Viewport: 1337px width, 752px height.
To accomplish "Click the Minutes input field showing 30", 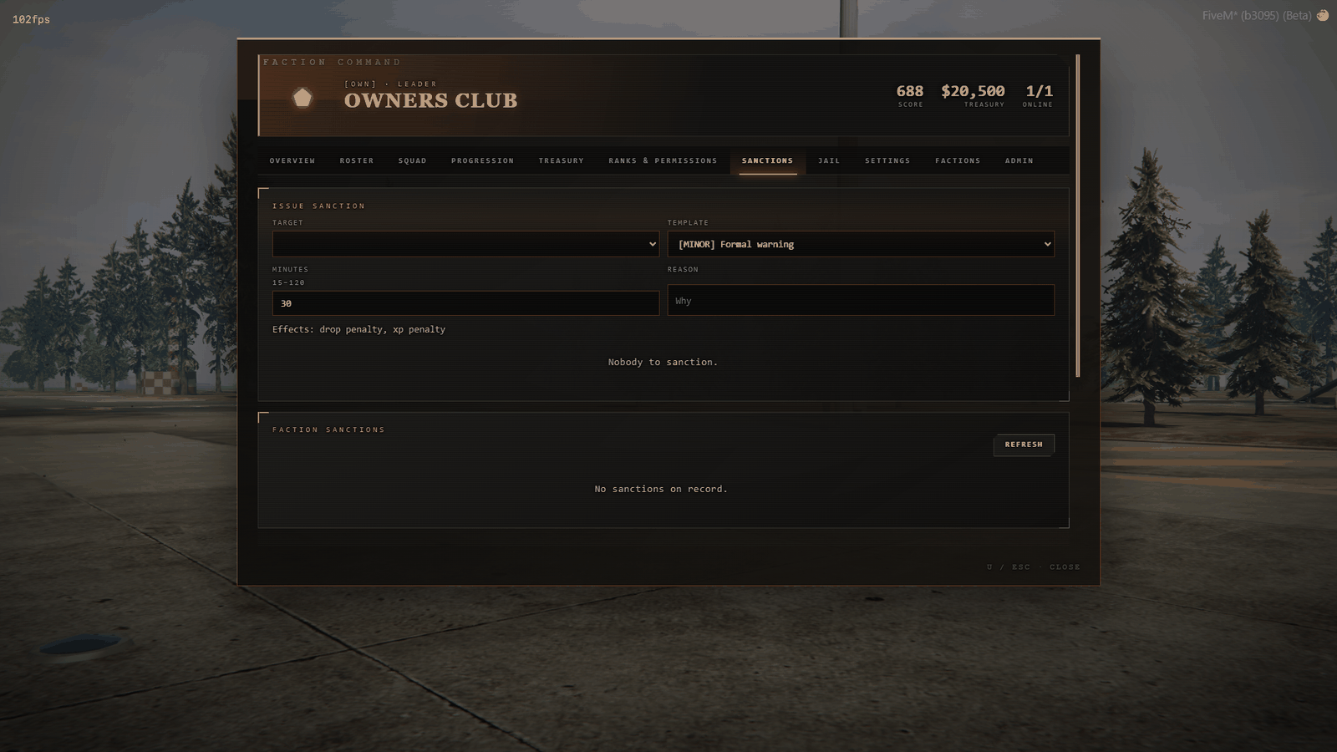I will pyautogui.click(x=465, y=303).
